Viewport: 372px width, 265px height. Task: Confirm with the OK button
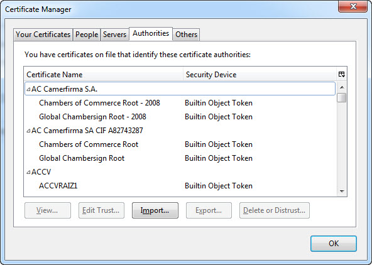point(333,244)
